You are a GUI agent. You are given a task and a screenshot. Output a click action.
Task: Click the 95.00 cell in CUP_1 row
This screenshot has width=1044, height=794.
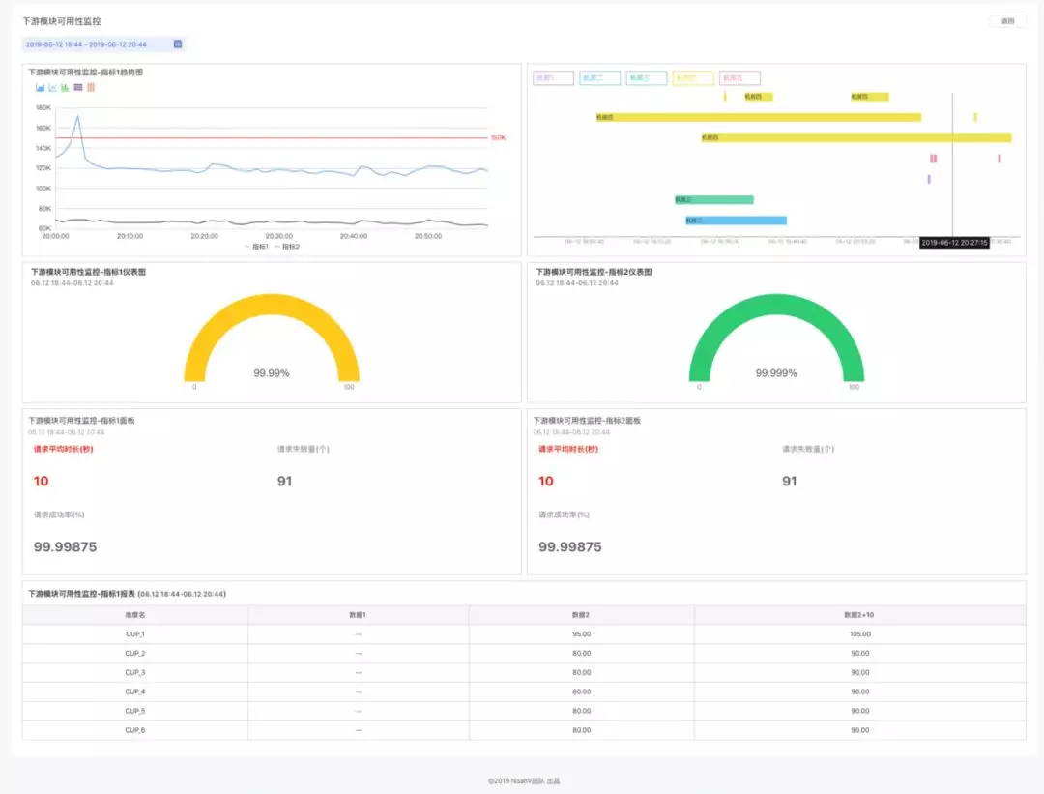581,634
